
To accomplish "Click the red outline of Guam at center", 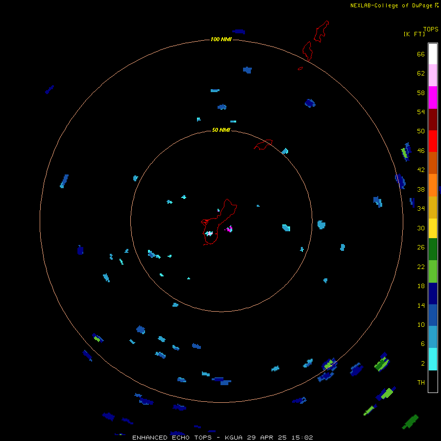I will [x=219, y=222].
